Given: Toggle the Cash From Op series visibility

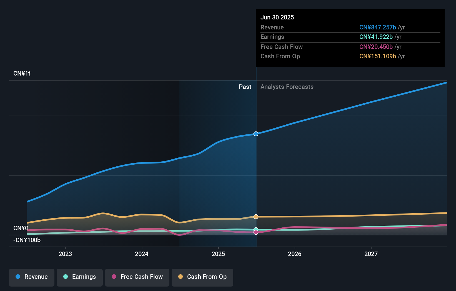Looking at the screenshot, I should 202,277.
